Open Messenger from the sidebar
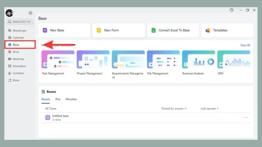Viewport: 262px width, 147px height. click(17, 31)
